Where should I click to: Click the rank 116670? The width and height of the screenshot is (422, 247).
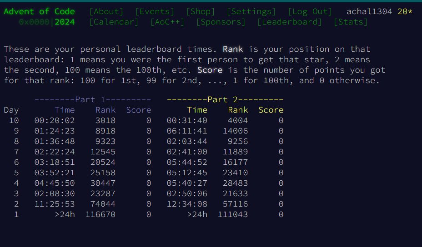(x=100, y=215)
